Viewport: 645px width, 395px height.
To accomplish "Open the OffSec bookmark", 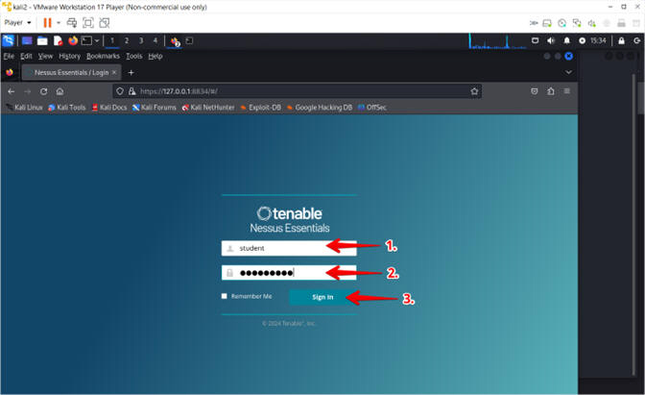I will point(372,108).
